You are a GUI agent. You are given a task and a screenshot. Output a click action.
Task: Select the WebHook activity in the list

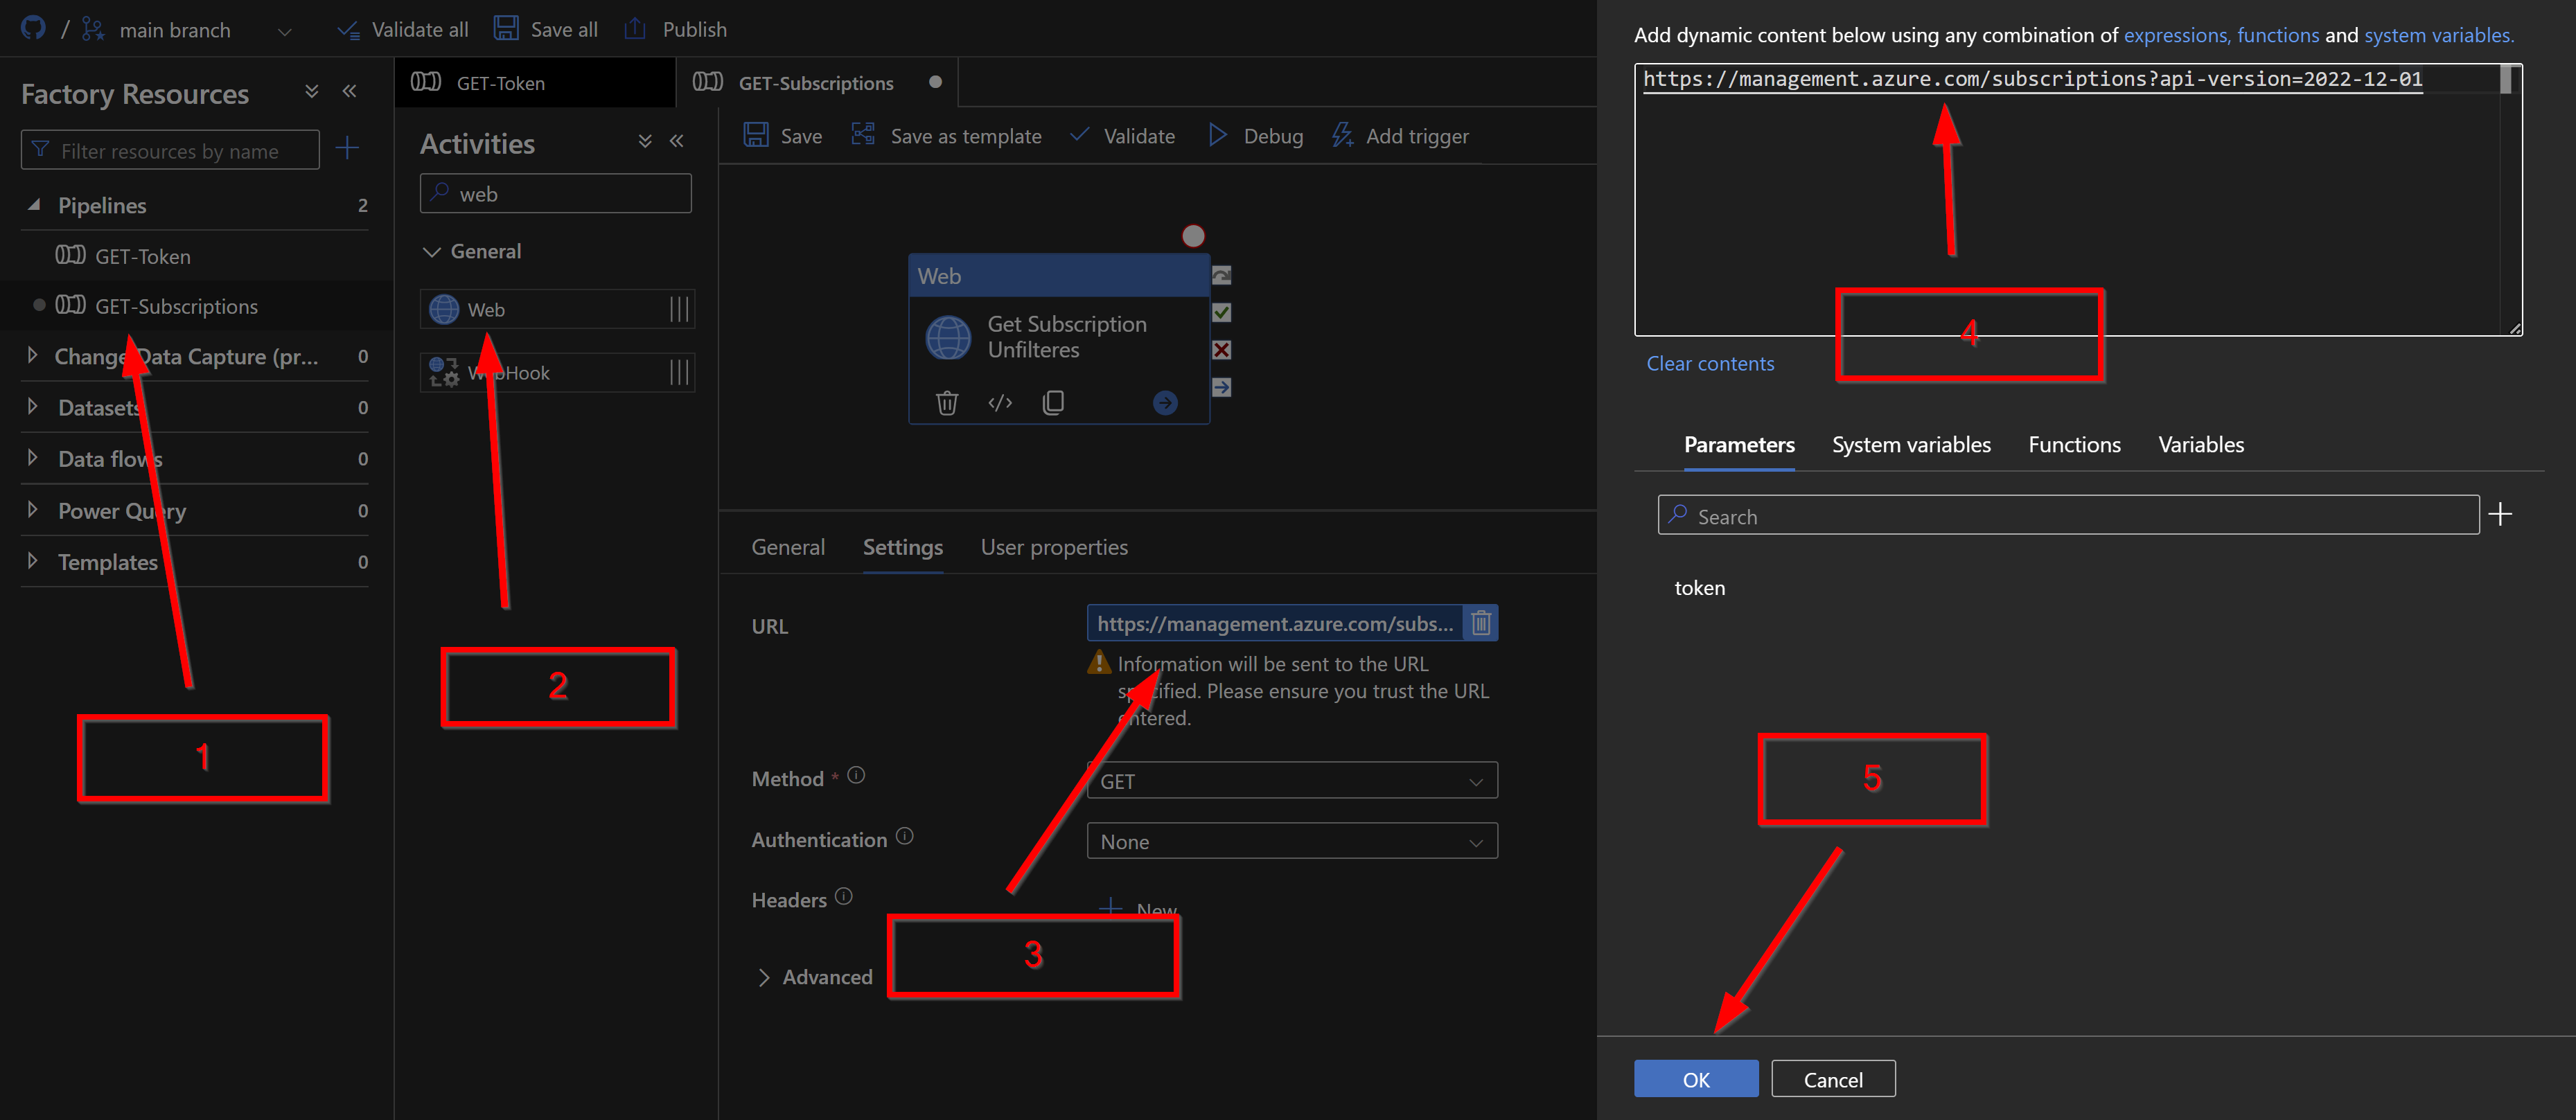[556, 372]
